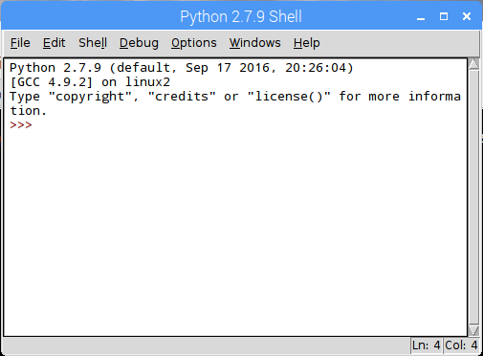Screen dimensions: 483x356
Task: Click the vertical scrollbar track
Action: point(473,197)
